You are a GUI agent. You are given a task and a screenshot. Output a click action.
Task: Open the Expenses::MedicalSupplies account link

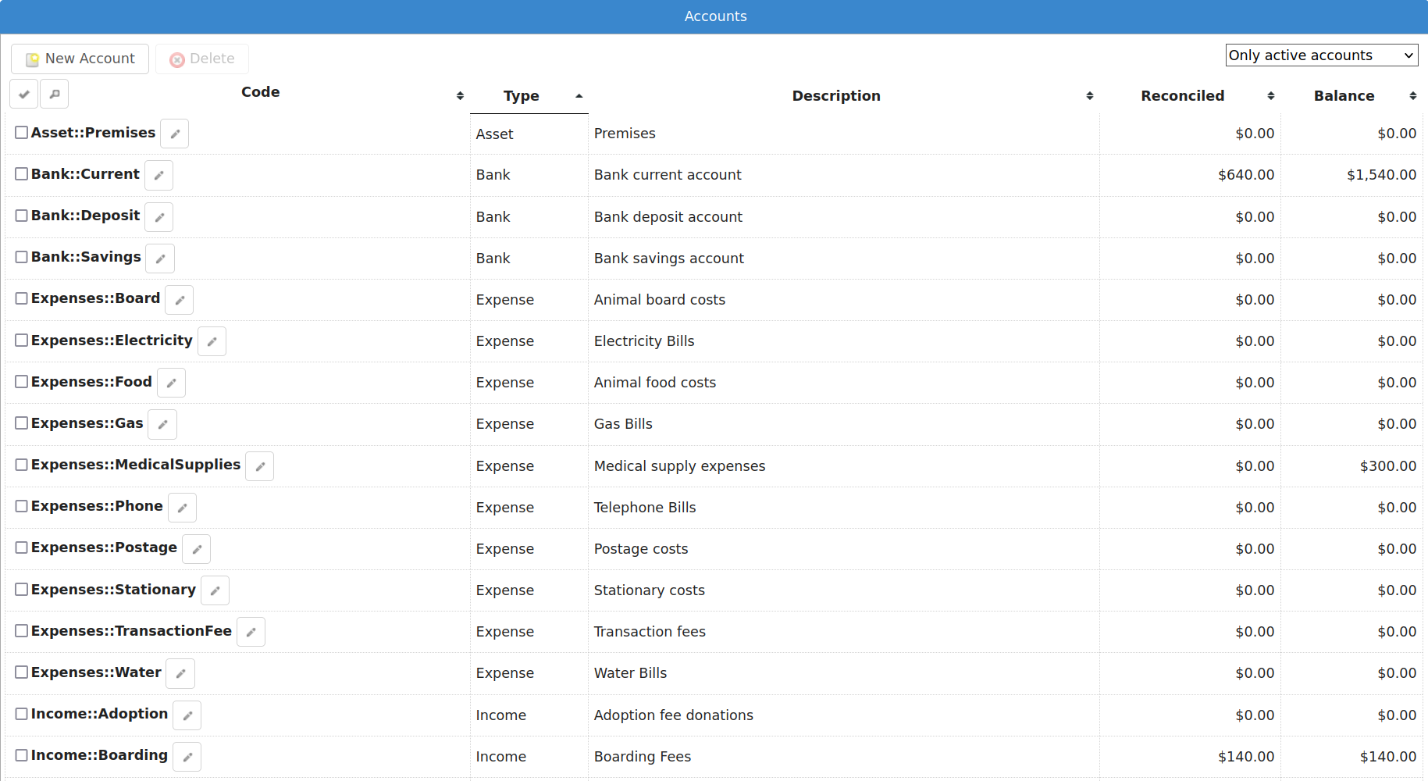tap(136, 465)
